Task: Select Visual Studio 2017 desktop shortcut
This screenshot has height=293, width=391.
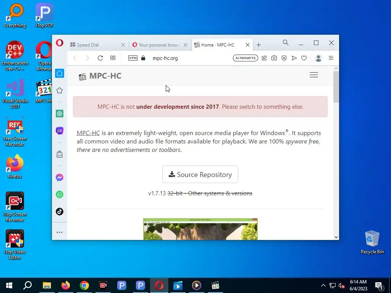Action: [x=15, y=94]
